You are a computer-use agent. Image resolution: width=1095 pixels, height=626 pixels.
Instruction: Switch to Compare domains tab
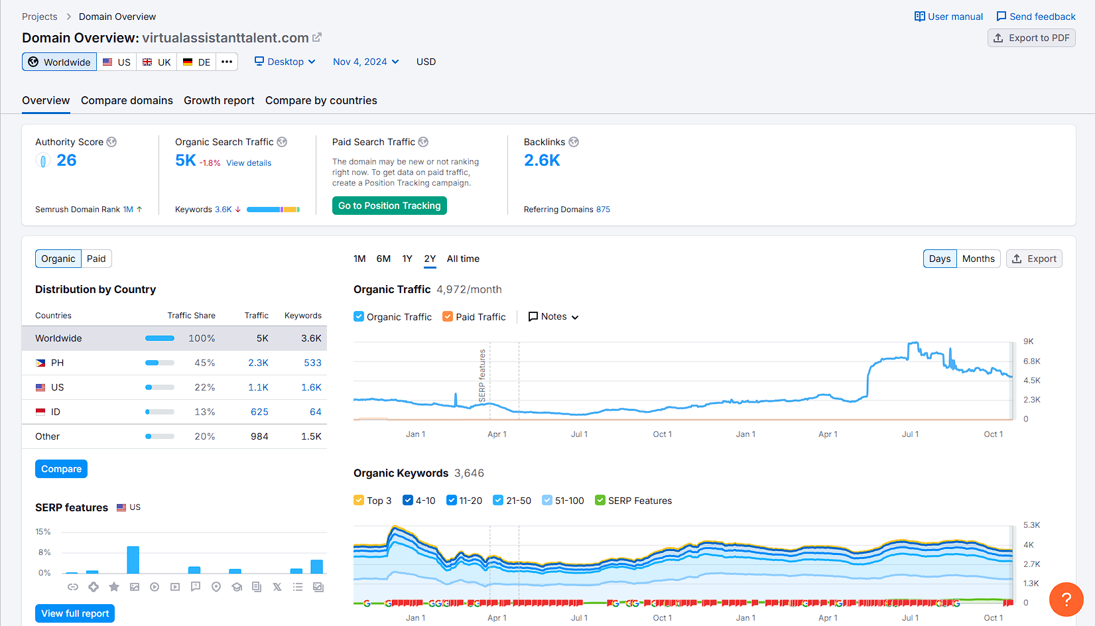click(127, 101)
